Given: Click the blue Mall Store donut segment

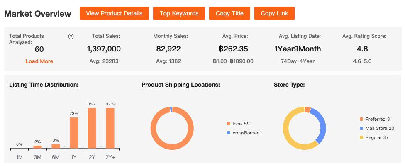Looking at the screenshot, I should tap(322, 124).
